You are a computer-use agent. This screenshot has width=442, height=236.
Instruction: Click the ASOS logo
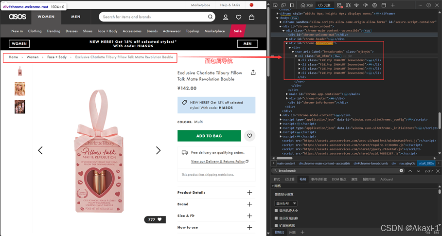tap(18, 17)
